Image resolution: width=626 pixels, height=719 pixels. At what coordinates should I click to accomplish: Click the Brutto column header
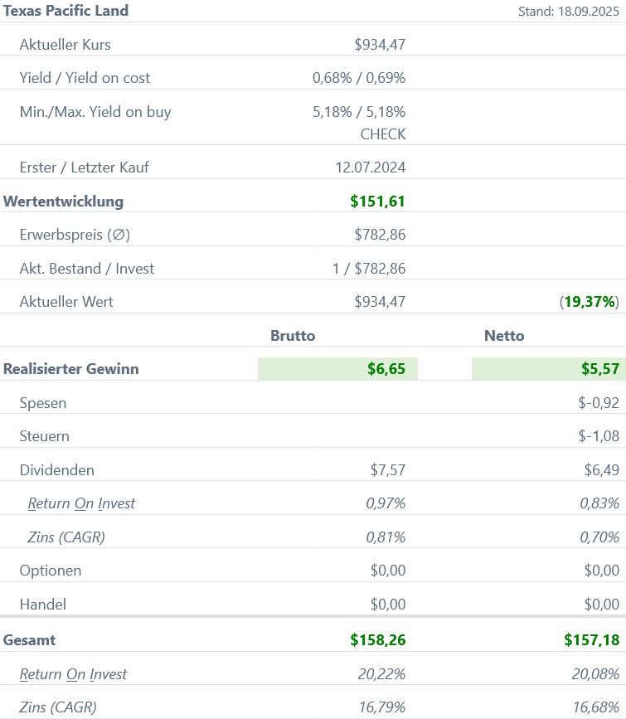(293, 336)
